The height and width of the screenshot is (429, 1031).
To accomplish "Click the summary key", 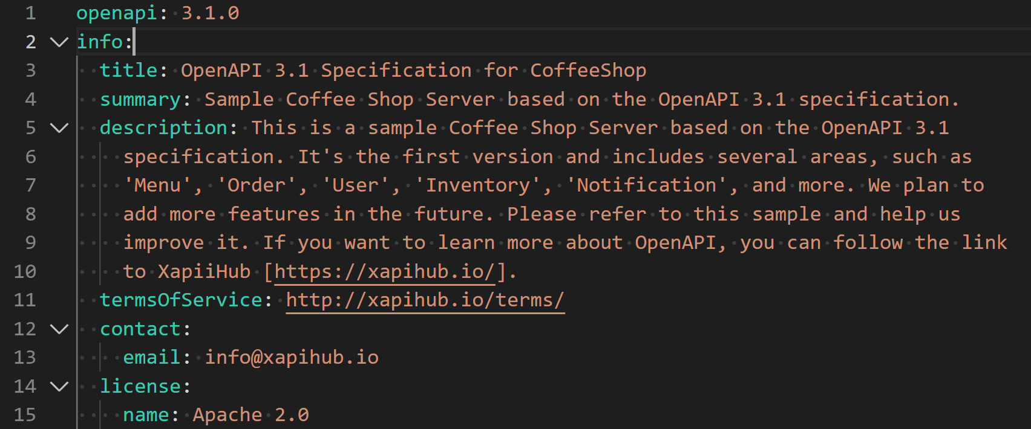I will [x=140, y=100].
